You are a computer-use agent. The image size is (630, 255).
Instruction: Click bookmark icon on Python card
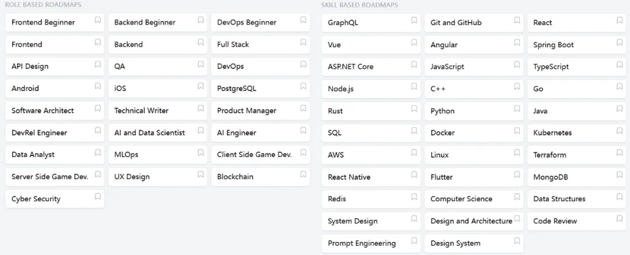click(x=517, y=109)
